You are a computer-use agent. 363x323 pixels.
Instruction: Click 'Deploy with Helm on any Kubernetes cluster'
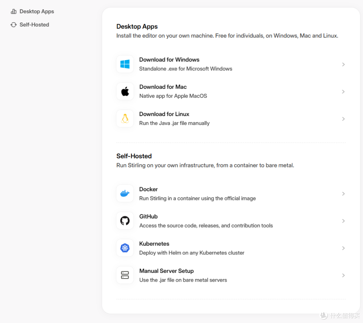(x=192, y=253)
